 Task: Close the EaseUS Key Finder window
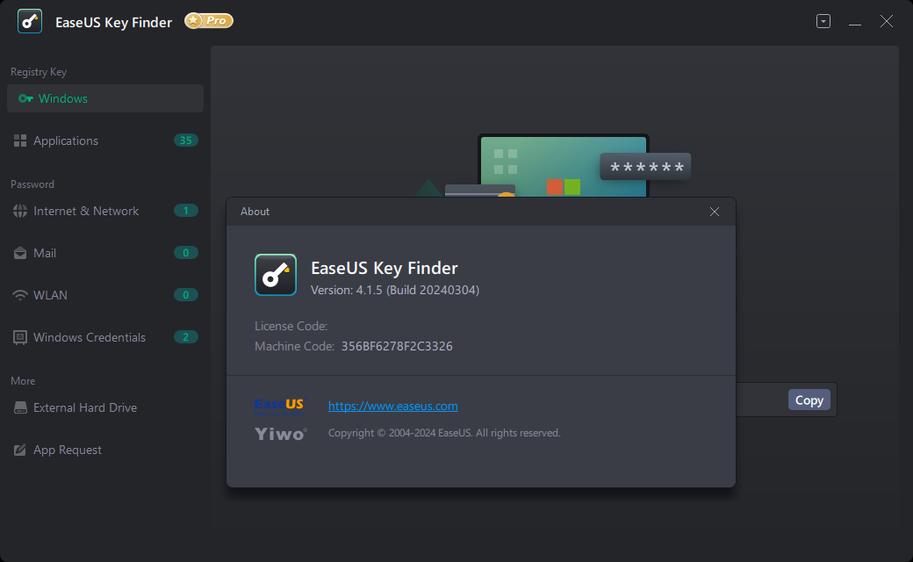[x=886, y=22]
